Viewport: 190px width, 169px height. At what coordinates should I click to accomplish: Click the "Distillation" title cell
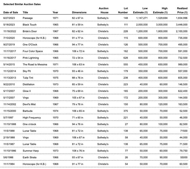coord(30,84)
